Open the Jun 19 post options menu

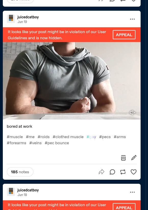(132, 19)
